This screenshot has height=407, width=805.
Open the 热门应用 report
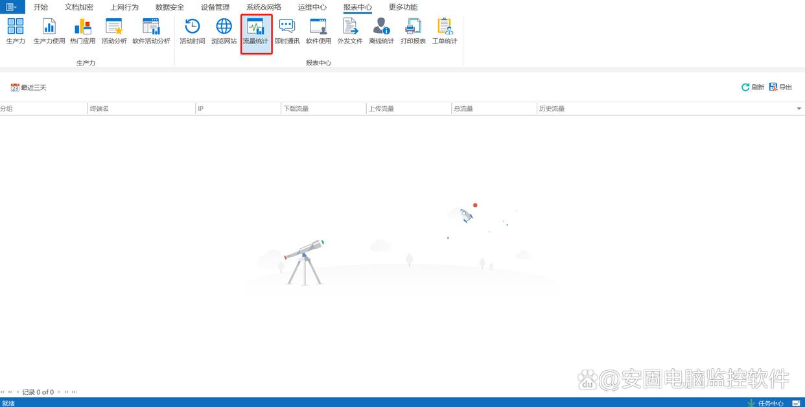click(82, 31)
